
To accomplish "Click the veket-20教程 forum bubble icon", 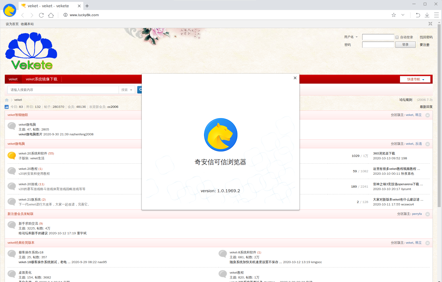I will 12,171.
